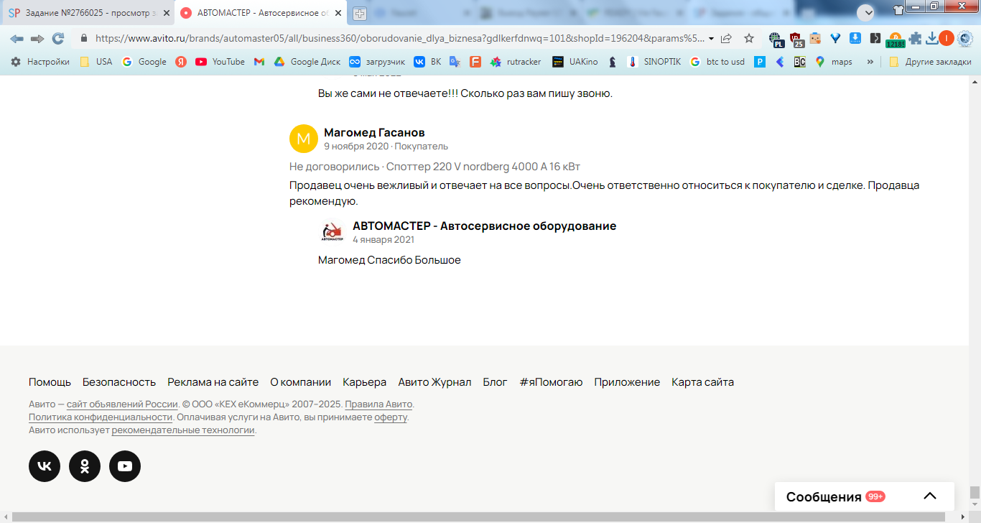Click the vertical scrollbar thumb
981x523 pixels.
coord(975,493)
